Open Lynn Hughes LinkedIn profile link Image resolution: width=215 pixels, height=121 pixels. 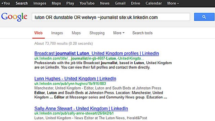[75, 79]
